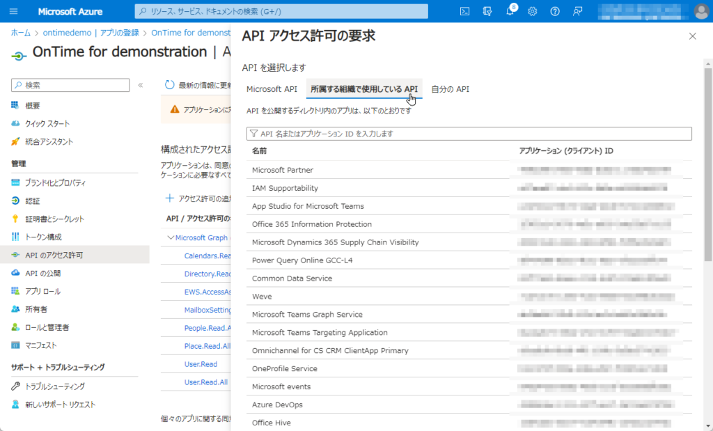This screenshot has height=431, width=713.
Task: Click the 概要 icon in the sidebar
Action: 15,105
